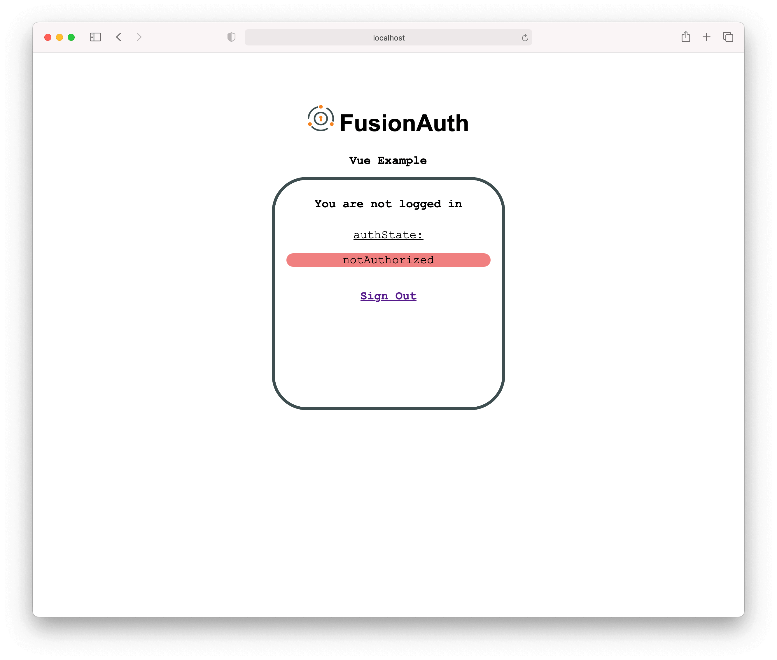Image resolution: width=777 pixels, height=660 pixels.
Task: Click inside the rounded auth card
Action: pyautogui.click(x=388, y=355)
